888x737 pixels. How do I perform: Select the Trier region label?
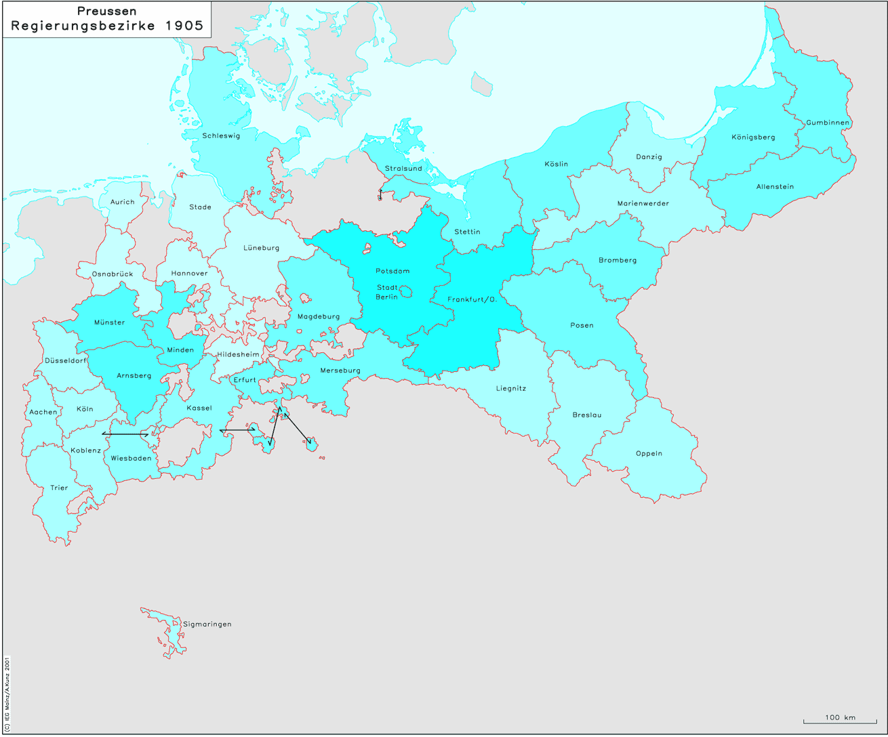(x=59, y=488)
